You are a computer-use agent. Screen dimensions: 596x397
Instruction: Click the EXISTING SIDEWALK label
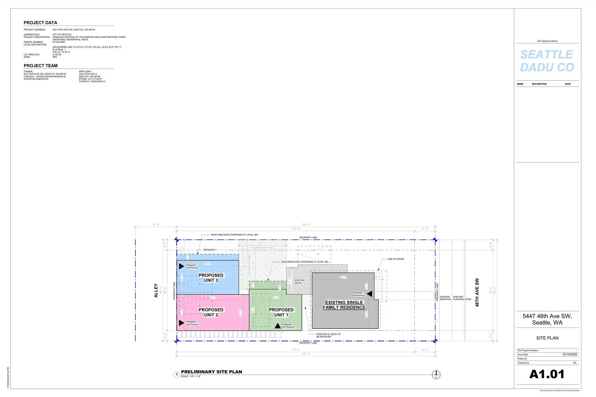(446, 298)
